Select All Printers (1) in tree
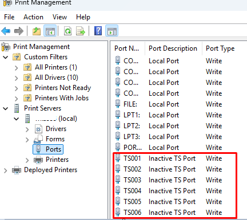This screenshot has height=220, width=247. point(56,67)
